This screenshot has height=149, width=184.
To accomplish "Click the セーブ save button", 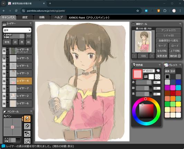I will pyautogui.click(x=162, y=46).
